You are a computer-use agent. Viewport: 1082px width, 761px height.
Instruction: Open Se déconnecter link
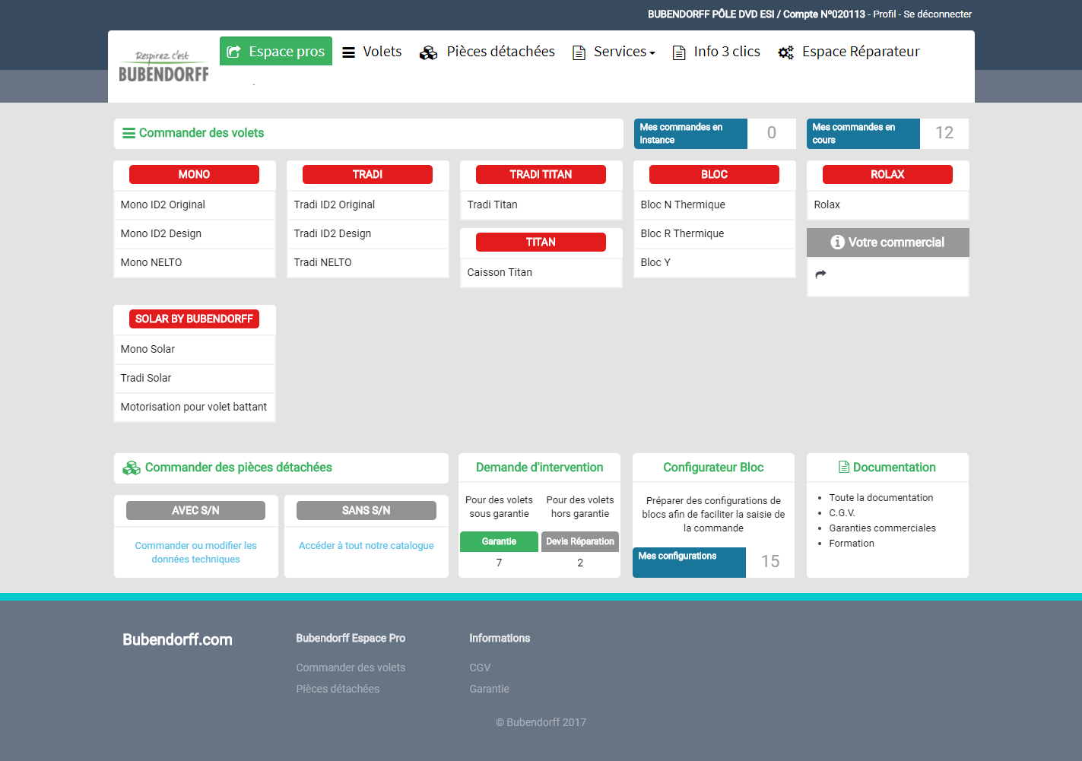click(937, 14)
